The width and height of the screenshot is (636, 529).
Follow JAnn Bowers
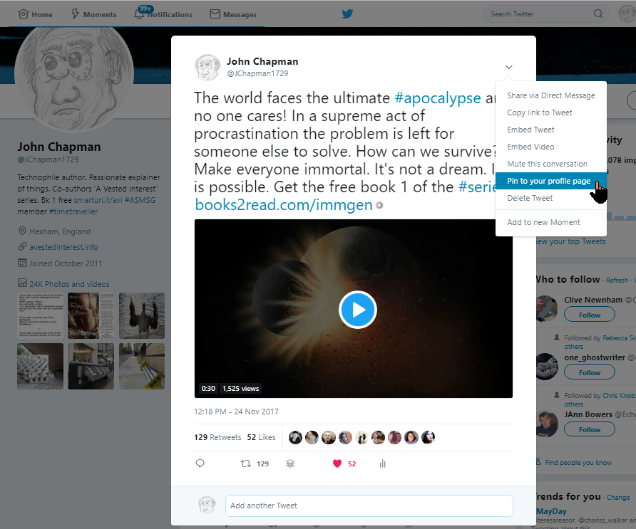(589, 429)
